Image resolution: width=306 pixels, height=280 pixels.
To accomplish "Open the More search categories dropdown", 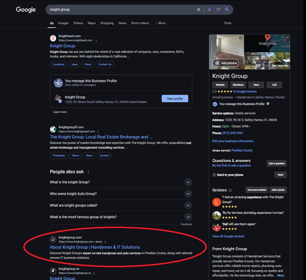I will coord(160,23).
